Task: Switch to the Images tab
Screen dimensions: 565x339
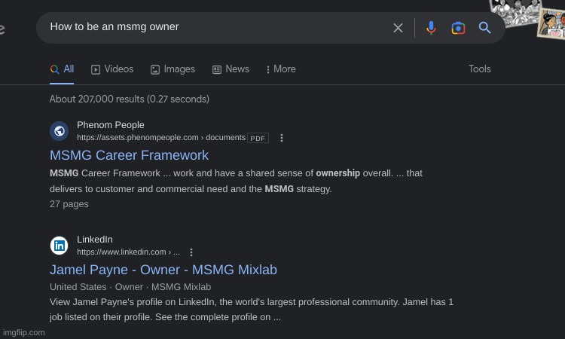Action: [x=173, y=69]
